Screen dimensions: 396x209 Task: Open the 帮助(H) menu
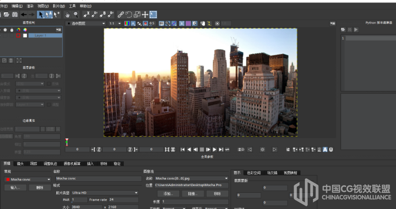coord(86,6)
